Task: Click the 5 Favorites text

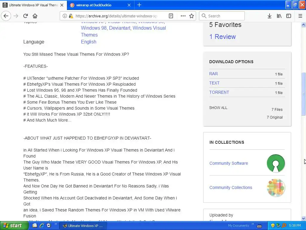Action: (x=225, y=25)
